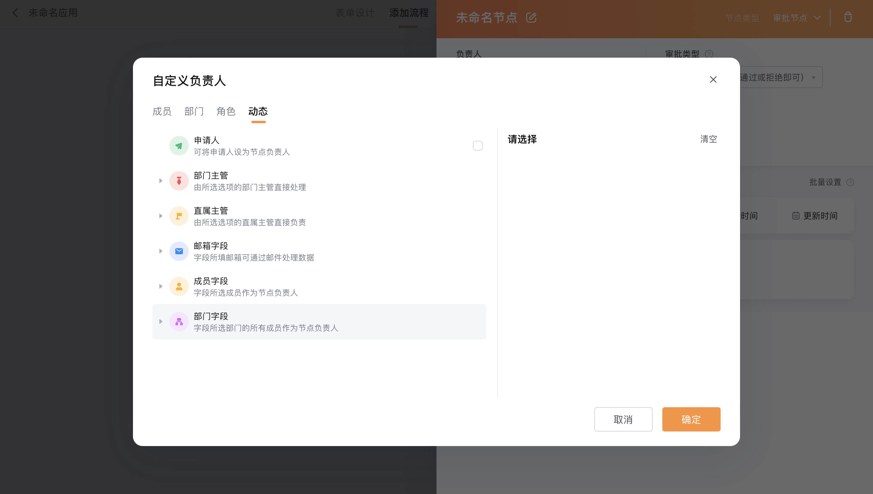The image size is (873, 494).
Task: Click the help icon next to 审批类型
Action: click(x=709, y=54)
